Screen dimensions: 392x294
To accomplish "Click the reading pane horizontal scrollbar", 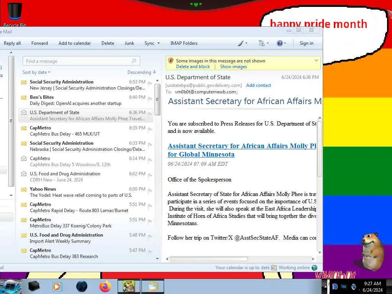I will tap(209, 259).
